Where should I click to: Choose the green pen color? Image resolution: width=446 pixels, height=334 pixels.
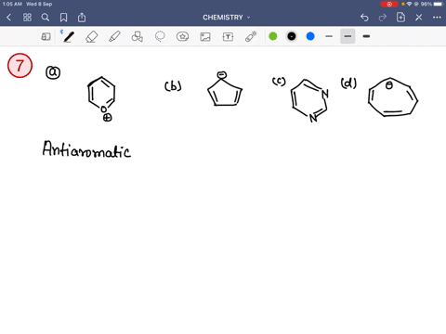273,36
